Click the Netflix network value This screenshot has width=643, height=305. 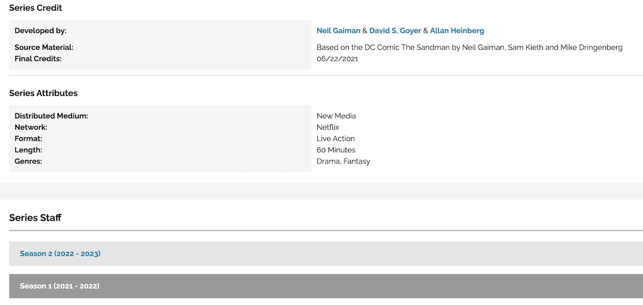pos(328,127)
